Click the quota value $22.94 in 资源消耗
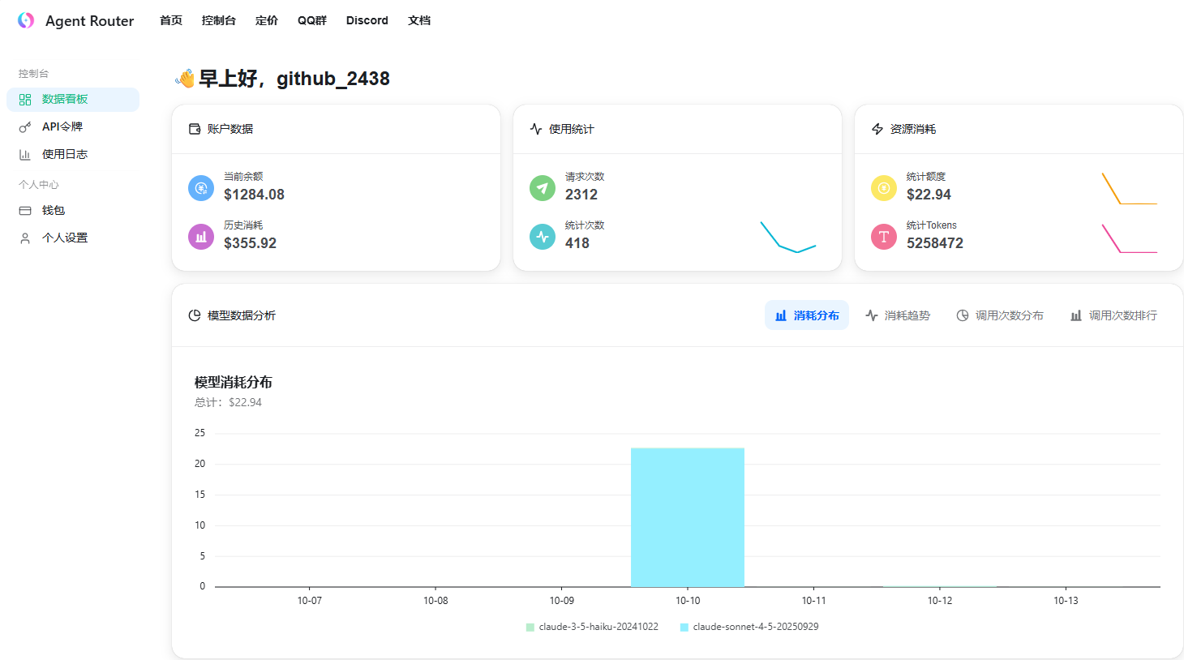 pos(929,195)
